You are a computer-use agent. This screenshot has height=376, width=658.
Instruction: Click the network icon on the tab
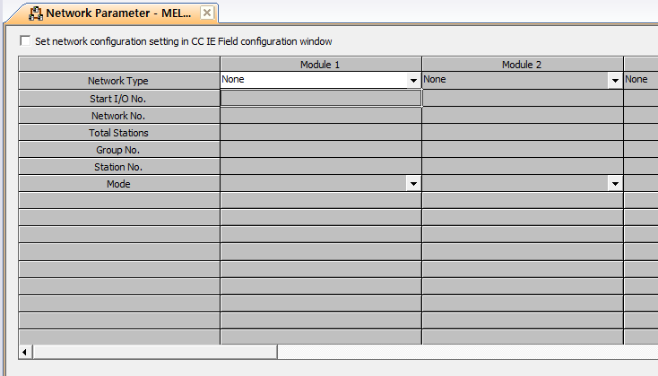tap(35, 13)
